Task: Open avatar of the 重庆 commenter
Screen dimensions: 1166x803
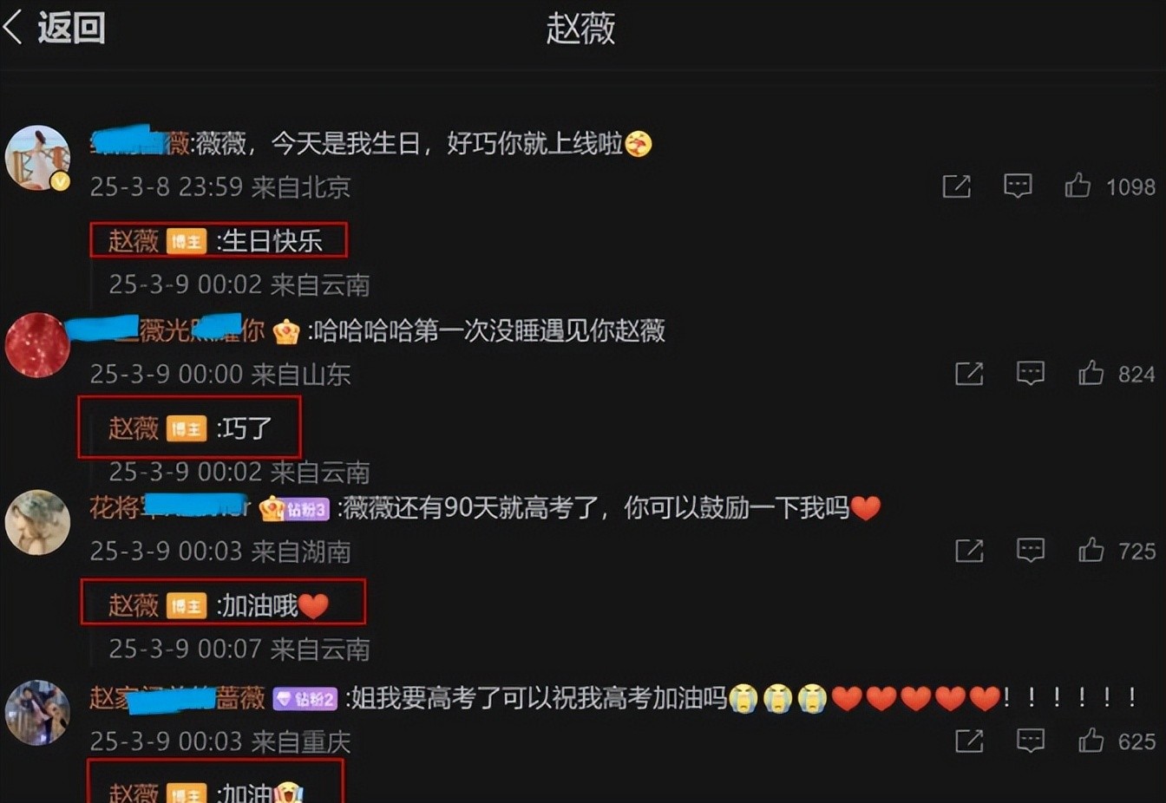Action: pyautogui.click(x=37, y=713)
